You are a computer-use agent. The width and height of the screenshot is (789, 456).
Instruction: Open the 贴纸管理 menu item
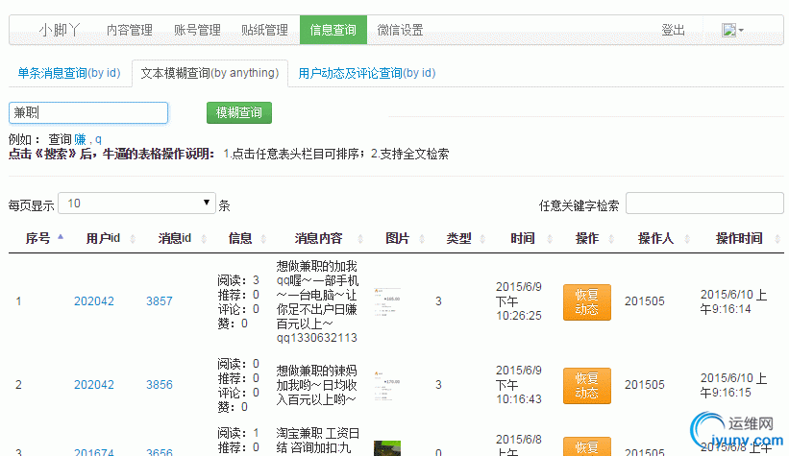click(x=264, y=30)
